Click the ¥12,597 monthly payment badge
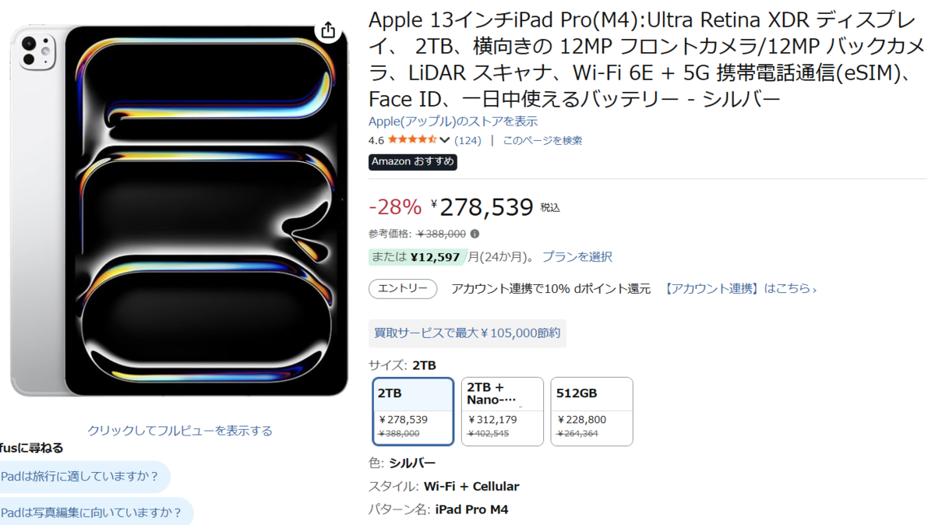Viewport: 935px width, 525px height. pos(418,257)
